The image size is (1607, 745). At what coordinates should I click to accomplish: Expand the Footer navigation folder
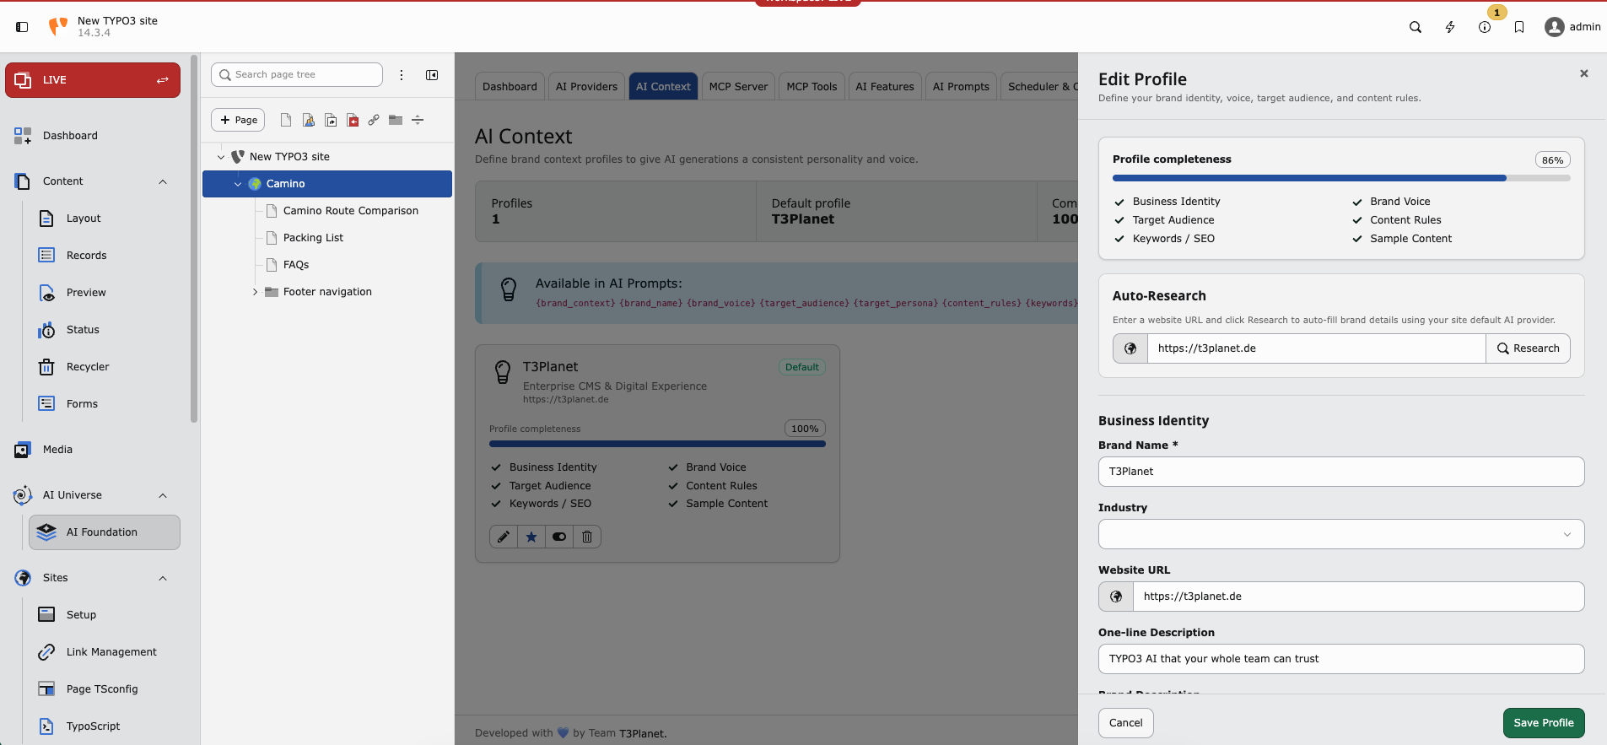[255, 292]
